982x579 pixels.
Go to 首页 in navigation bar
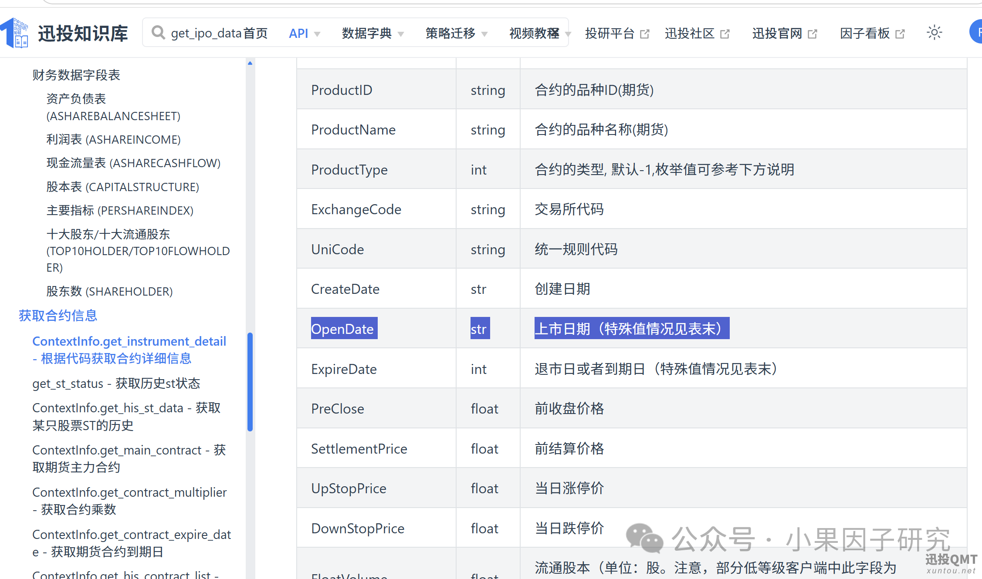(256, 33)
